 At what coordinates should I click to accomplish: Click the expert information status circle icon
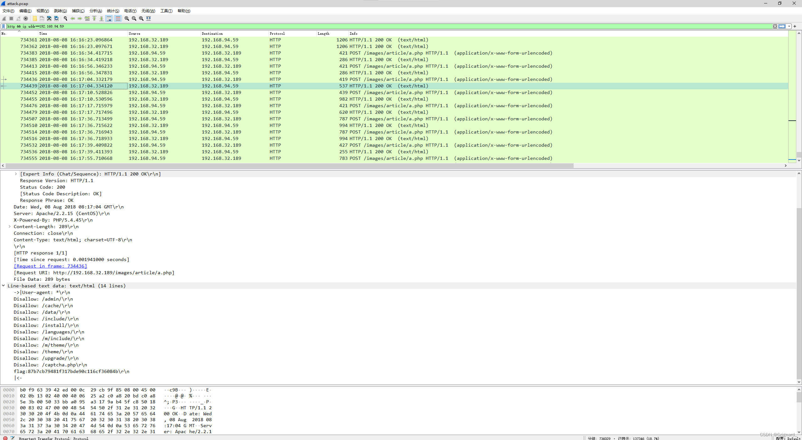pyautogui.click(x=5, y=438)
